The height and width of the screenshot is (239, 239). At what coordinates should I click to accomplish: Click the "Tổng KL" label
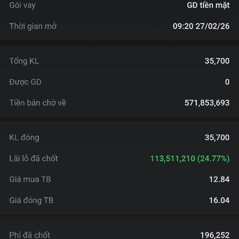point(24,61)
